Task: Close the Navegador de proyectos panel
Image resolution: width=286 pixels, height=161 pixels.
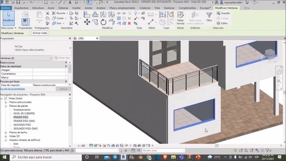Action: tap(70, 94)
